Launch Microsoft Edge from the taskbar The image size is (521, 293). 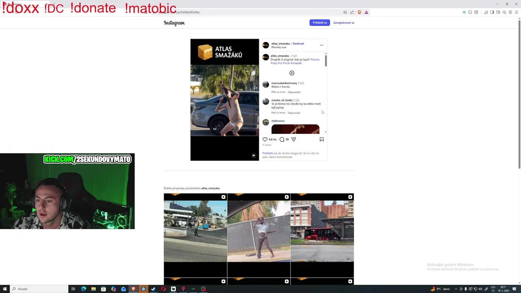click(x=83, y=289)
